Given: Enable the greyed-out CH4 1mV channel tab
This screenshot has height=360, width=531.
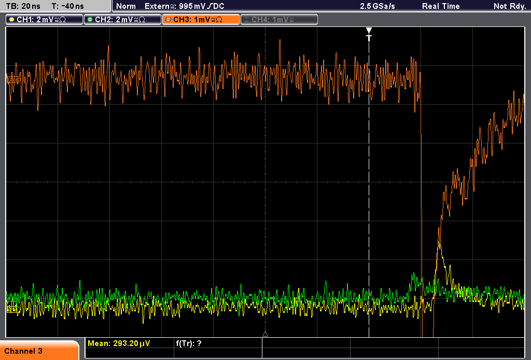Looking at the screenshot, I should 279,20.
